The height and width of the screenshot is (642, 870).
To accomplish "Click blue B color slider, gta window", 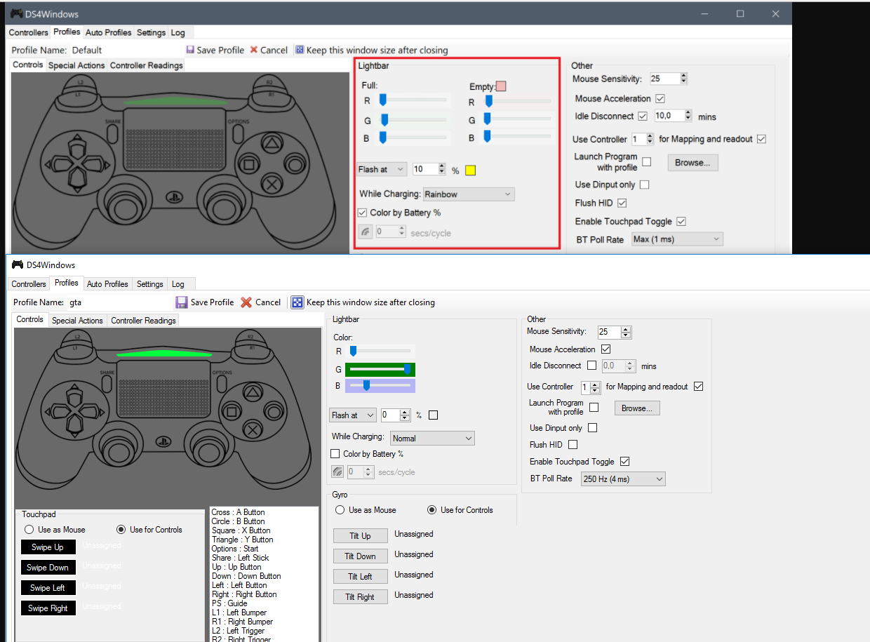I will click(x=380, y=386).
